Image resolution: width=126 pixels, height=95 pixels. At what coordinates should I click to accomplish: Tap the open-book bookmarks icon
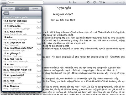tap(100, 2)
